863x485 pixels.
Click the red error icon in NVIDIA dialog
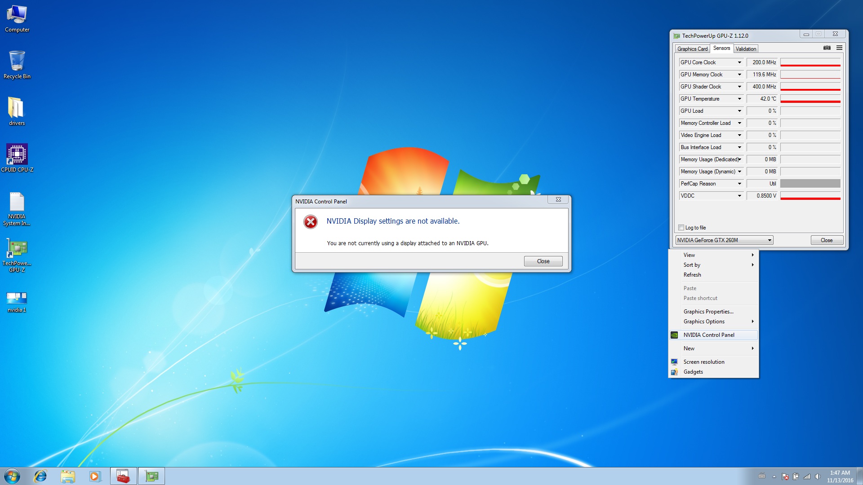pyautogui.click(x=311, y=222)
